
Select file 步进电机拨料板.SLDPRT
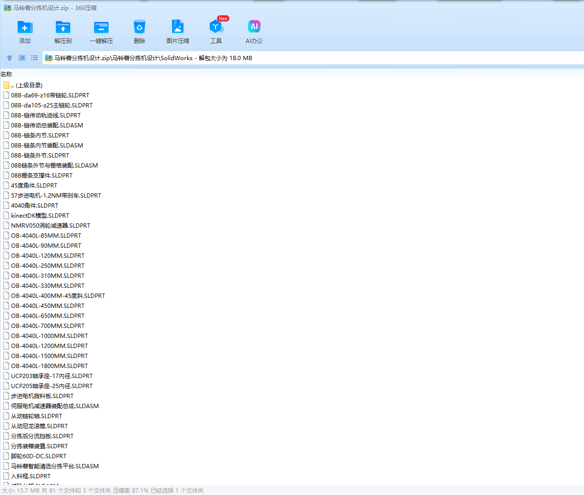[43, 396]
